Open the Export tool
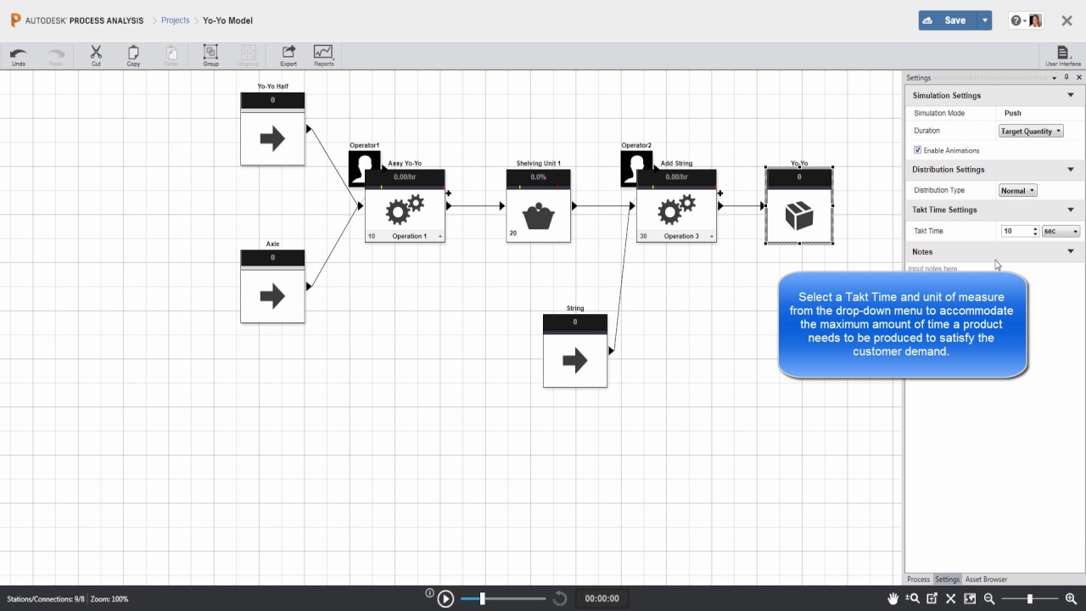 click(288, 56)
